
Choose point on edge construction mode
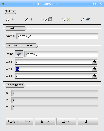point(45,19)
